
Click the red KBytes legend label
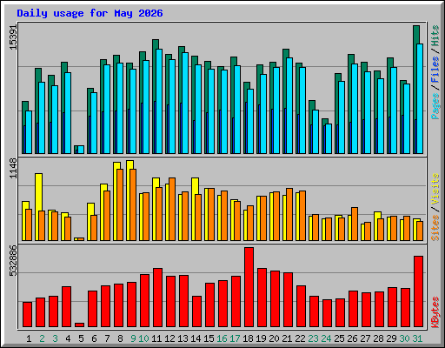coord(435,312)
